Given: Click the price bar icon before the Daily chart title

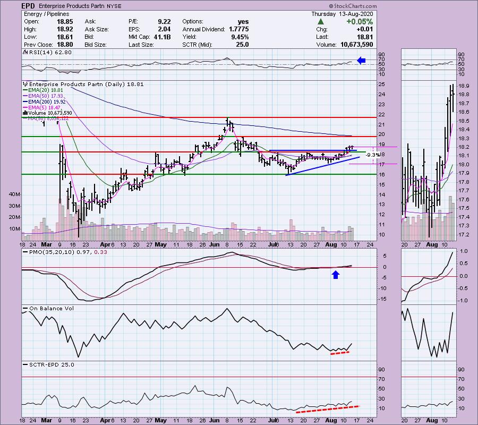Looking at the screenshot, I should pyautogui.click(x=25, y=84).
